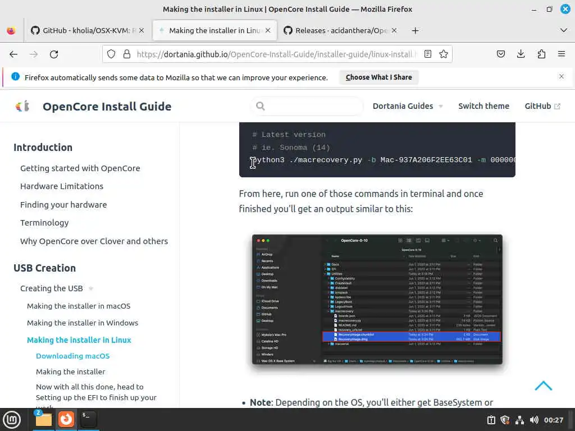
Task: Open the Finder screenshot image
Action: 377,300
